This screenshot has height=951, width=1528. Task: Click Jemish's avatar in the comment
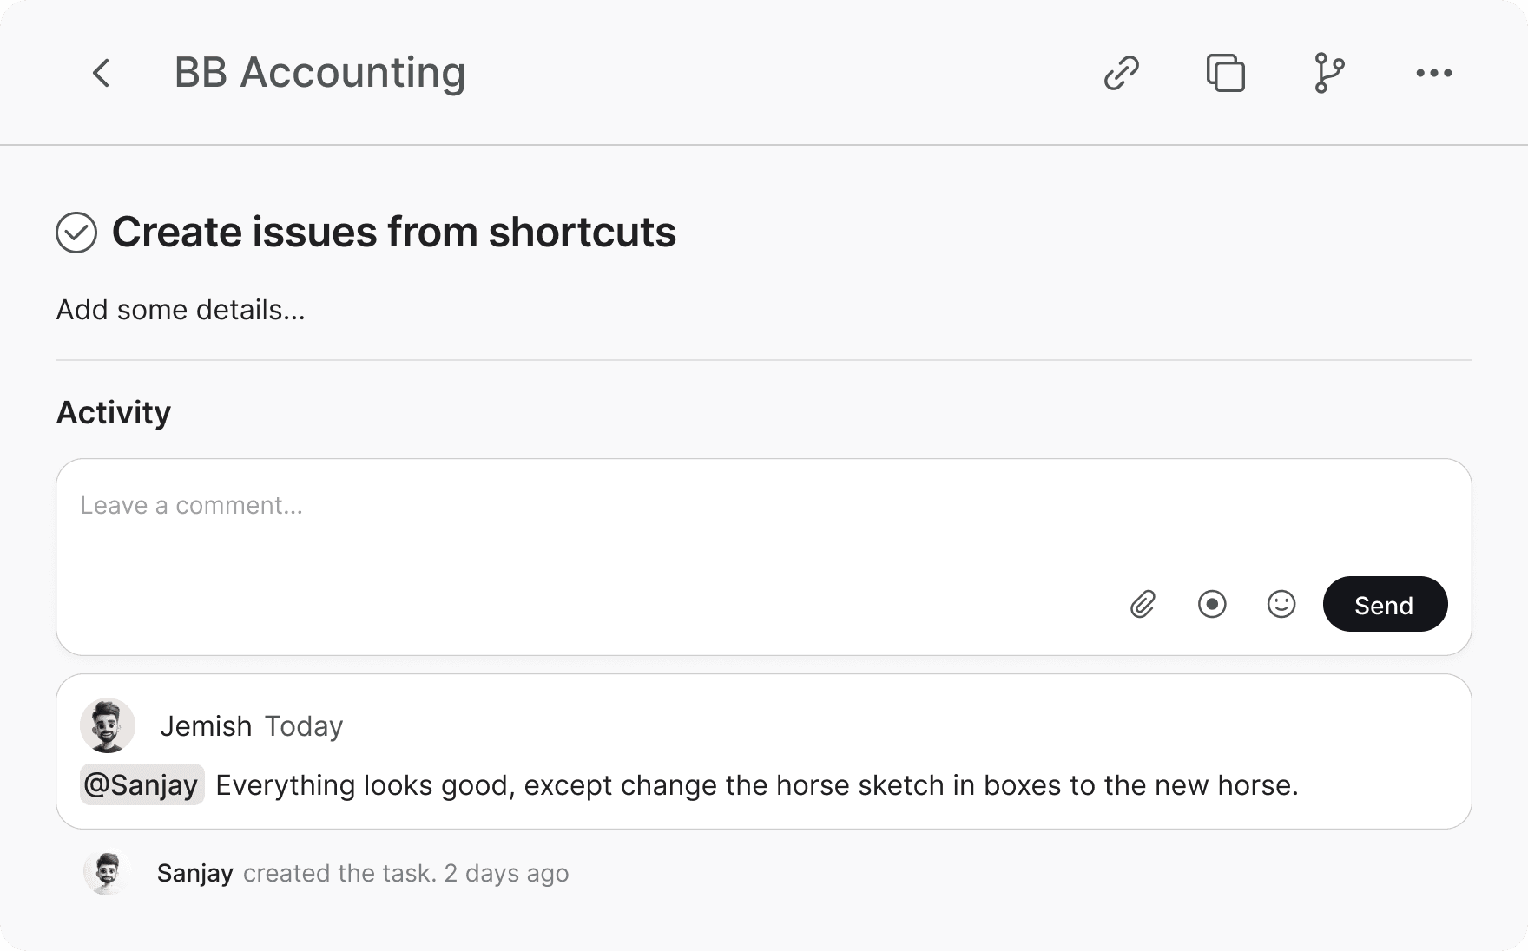[x=108, y=725]
